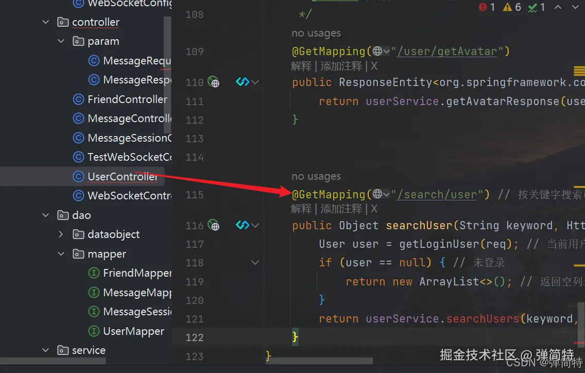Open URL globe dropdown for /search/user

381,194
